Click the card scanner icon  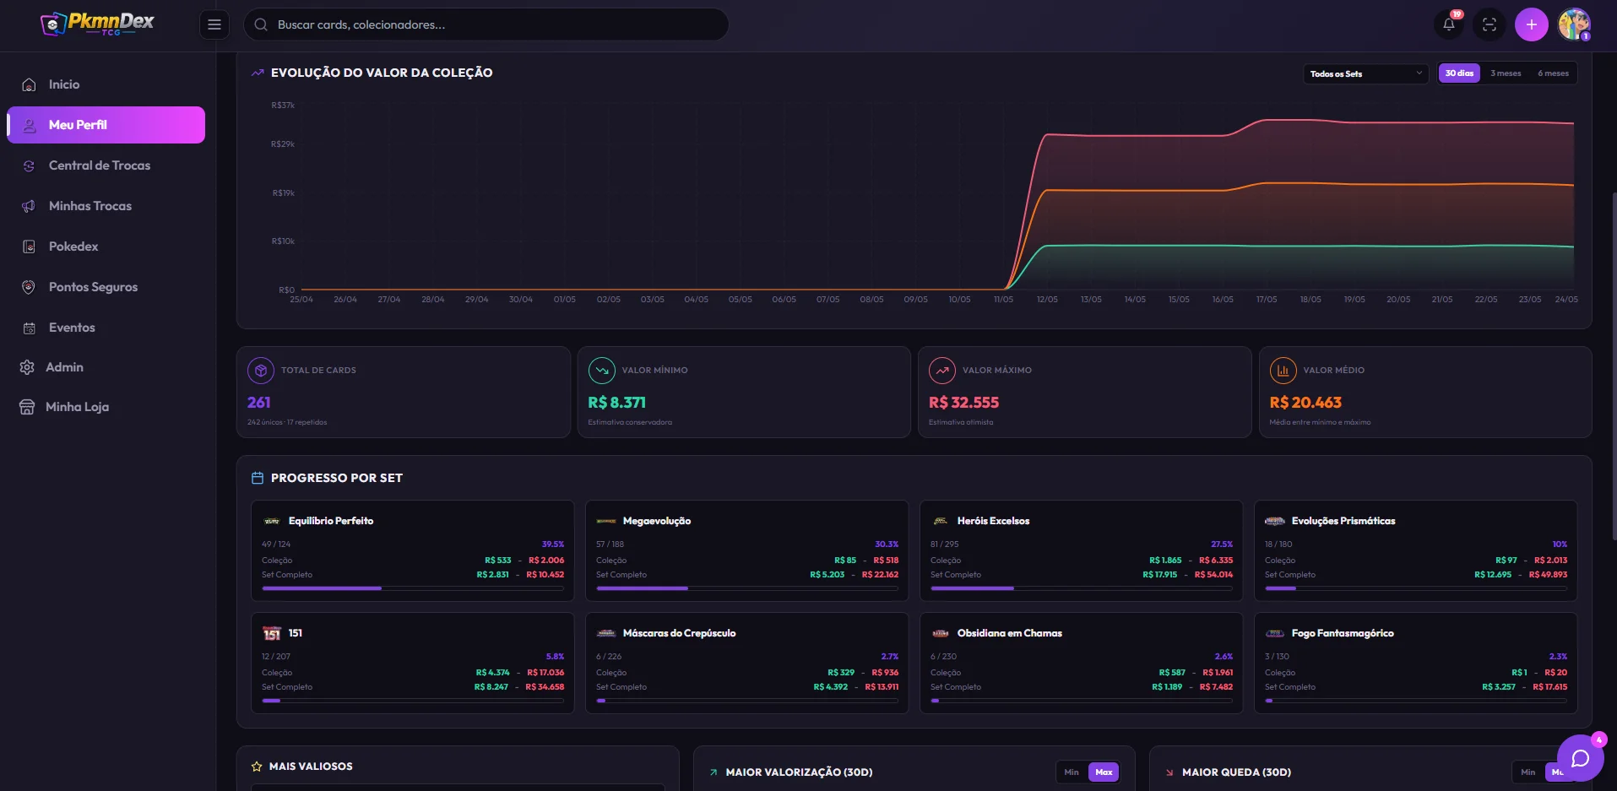pyautogui.click(x=1489, y=24)
